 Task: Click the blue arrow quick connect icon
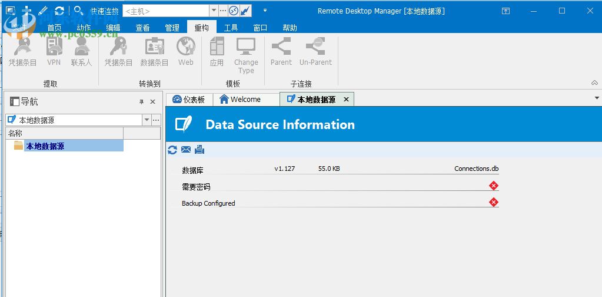click(x=245, y=11)
